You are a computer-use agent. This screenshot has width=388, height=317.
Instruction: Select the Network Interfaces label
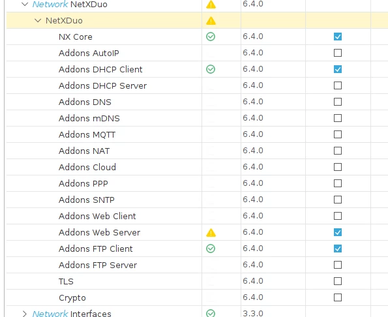pyautogui.click(x=72, y=314)
